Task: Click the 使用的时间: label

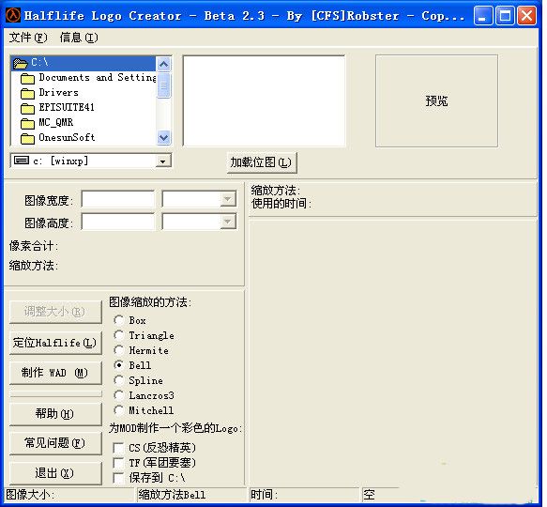Action: pyautogui.click(x=281, y=203)
